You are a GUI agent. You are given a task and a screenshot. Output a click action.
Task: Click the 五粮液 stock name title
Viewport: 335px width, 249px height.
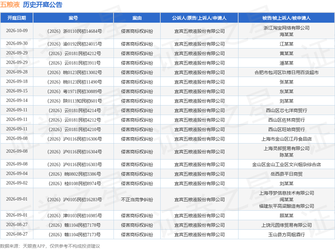10,5
